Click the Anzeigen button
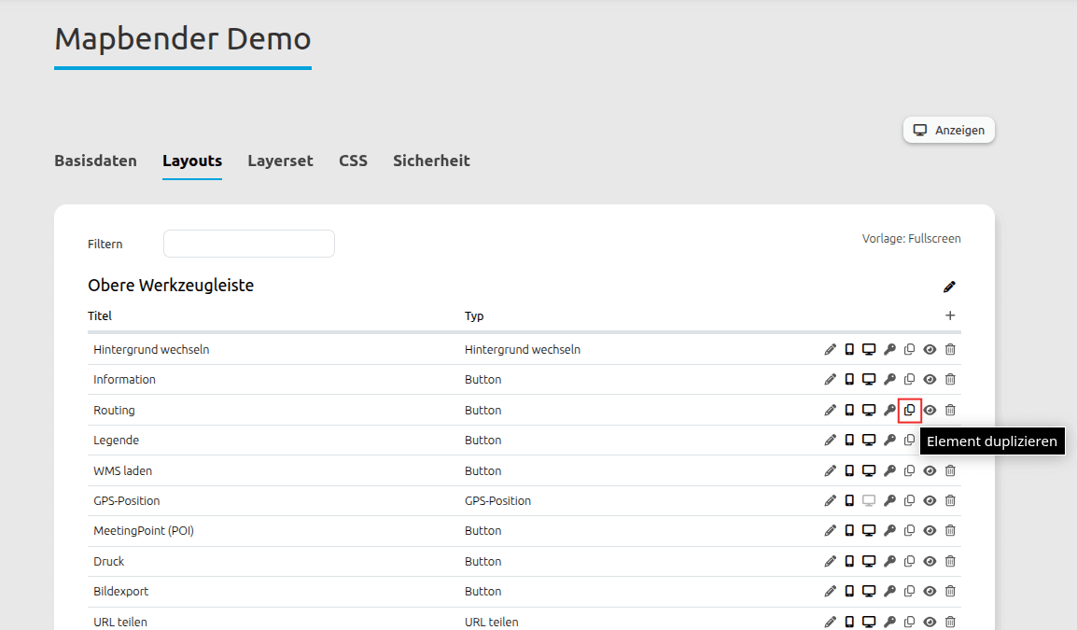 [x=949, y=131]
